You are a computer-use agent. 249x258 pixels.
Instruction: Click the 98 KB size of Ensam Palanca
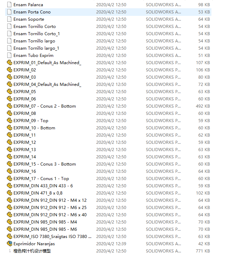click(204, 5)
